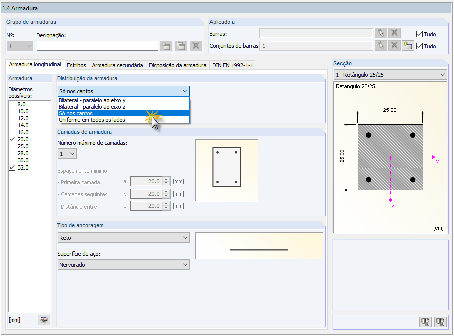
Task: Increase Primeira camada spacing stepper
Action: [x=166, y=179]
